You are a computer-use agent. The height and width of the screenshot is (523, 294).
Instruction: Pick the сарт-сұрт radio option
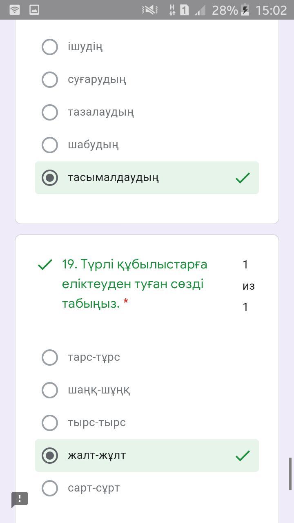[50, 488]
